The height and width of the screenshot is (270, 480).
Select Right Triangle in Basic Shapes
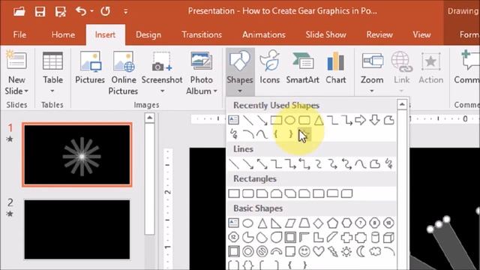click(276, 223)
